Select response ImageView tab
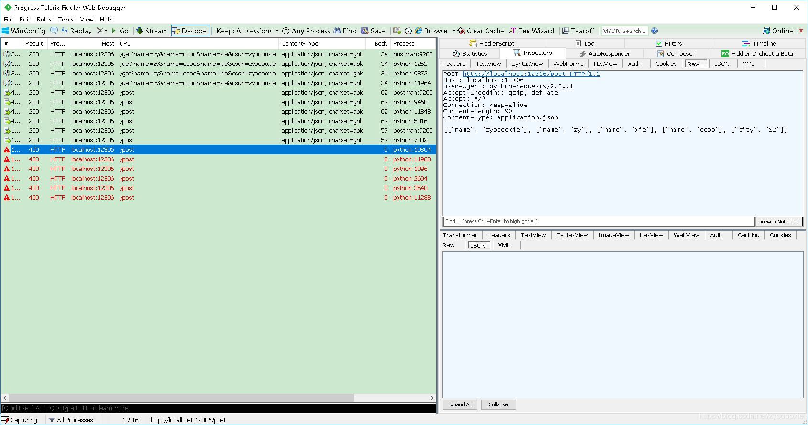The image size is (808, 425). pyautogui.click(x=613, y=235)
